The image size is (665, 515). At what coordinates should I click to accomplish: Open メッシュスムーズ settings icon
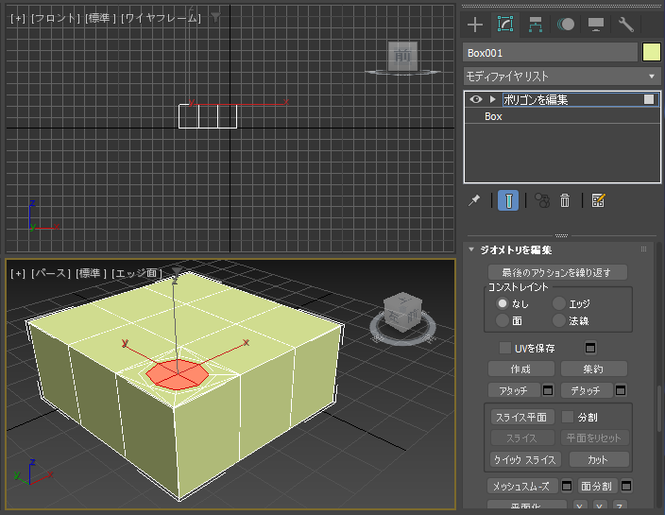tap(567, 486)
